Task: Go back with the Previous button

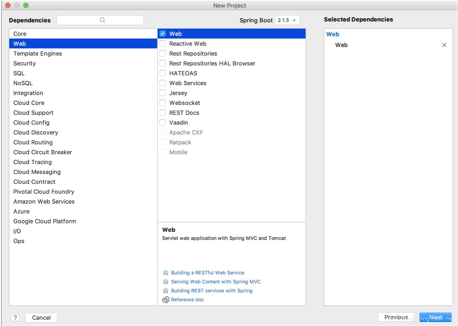Action: coord(396,317)
